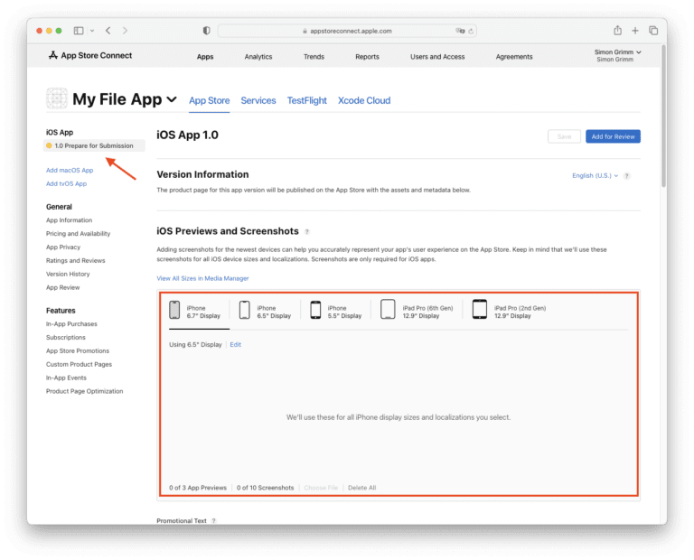Select iPhone 5.5" Display device tab
Viewport: 694px width, 560px height.
point(336,312)
